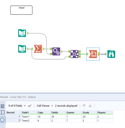Click the Games value 7
Viewport: 125px width, 128px height.
tap(74, 121)
